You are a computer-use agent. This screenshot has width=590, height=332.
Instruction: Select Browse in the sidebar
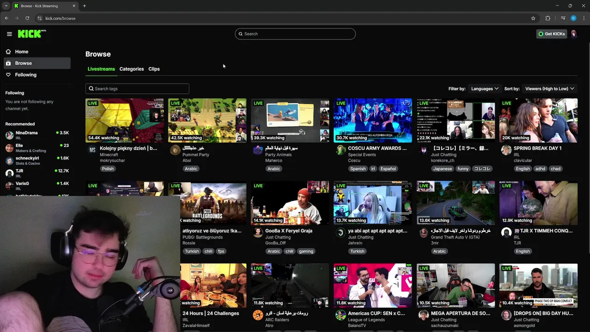(37, 63)
